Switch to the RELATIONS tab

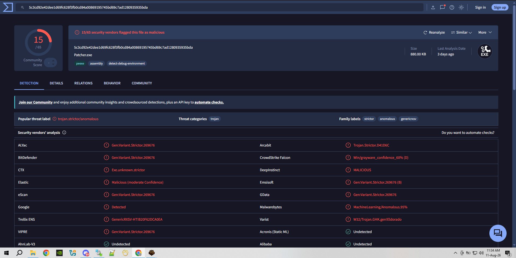tap(83, 83)
